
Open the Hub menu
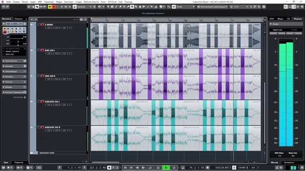(x=121, y=2)
